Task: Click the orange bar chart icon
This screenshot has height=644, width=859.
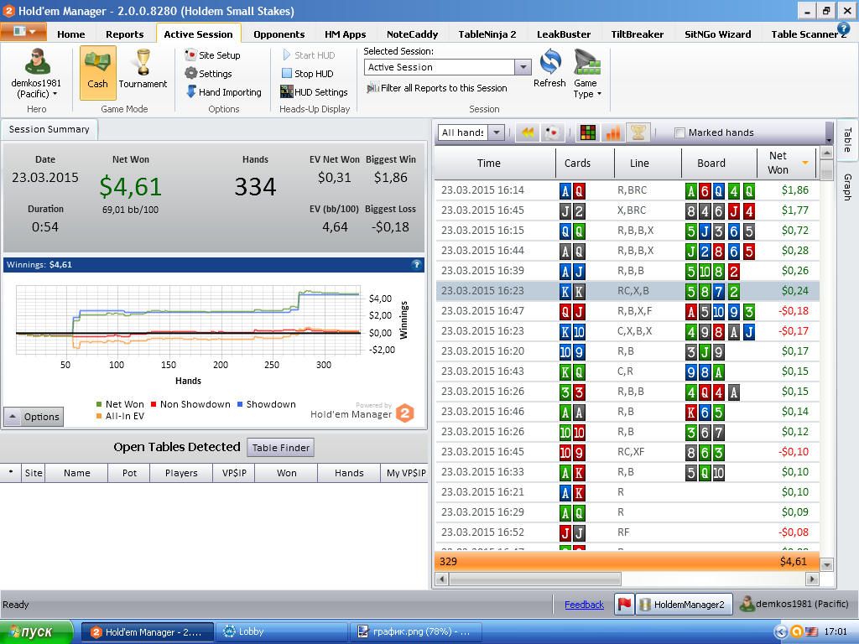Action: 613,132
